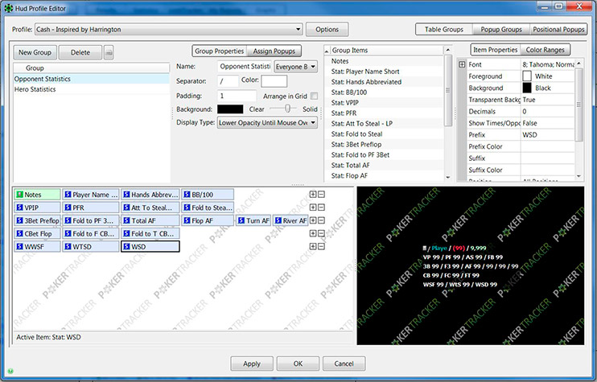597x382 pixels.
Task: Click the Hands Abbrev stat icon
Action: tap(126, 195)
